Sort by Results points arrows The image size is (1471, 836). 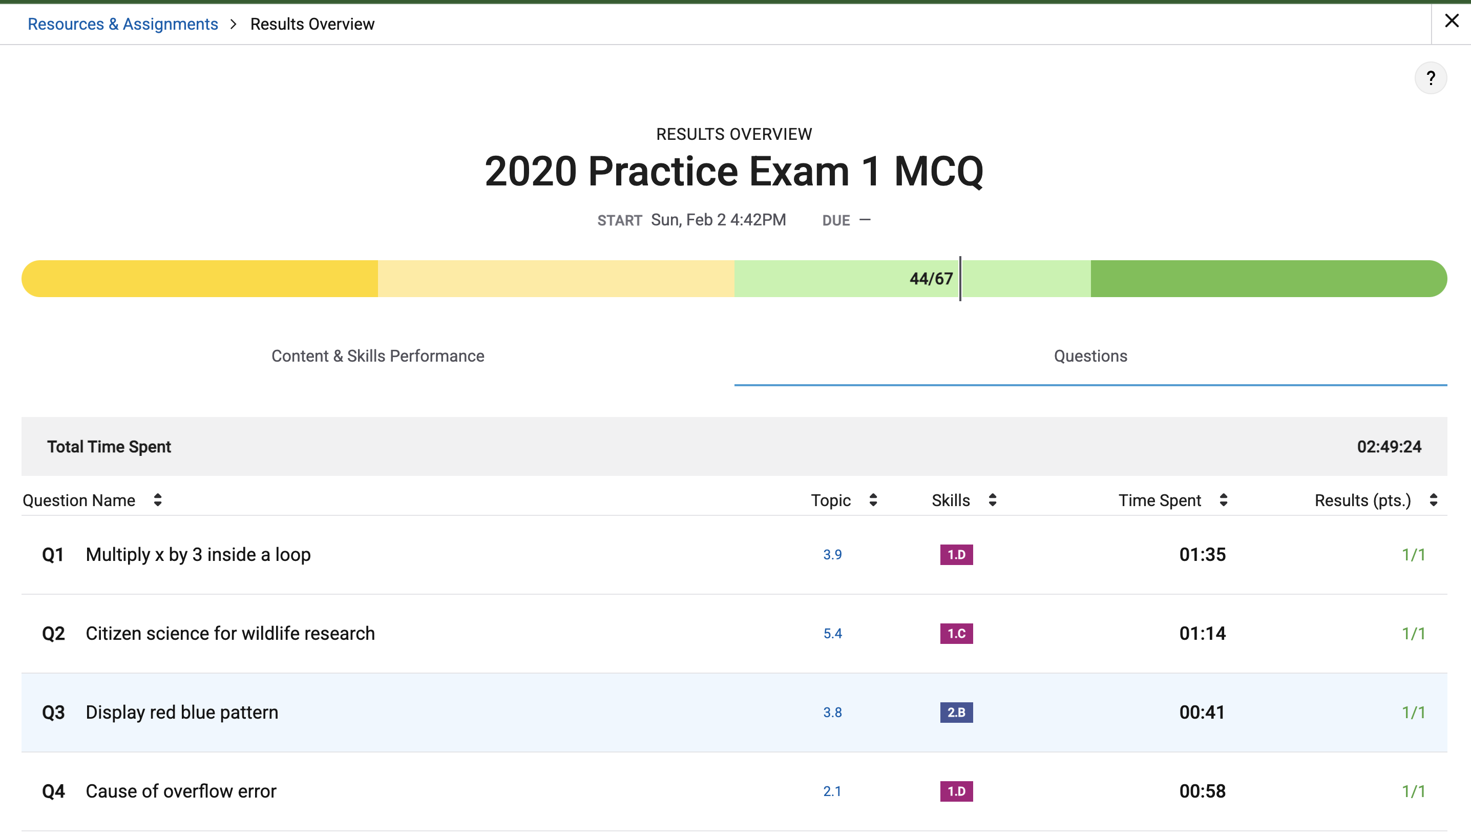click(1433, 500)
